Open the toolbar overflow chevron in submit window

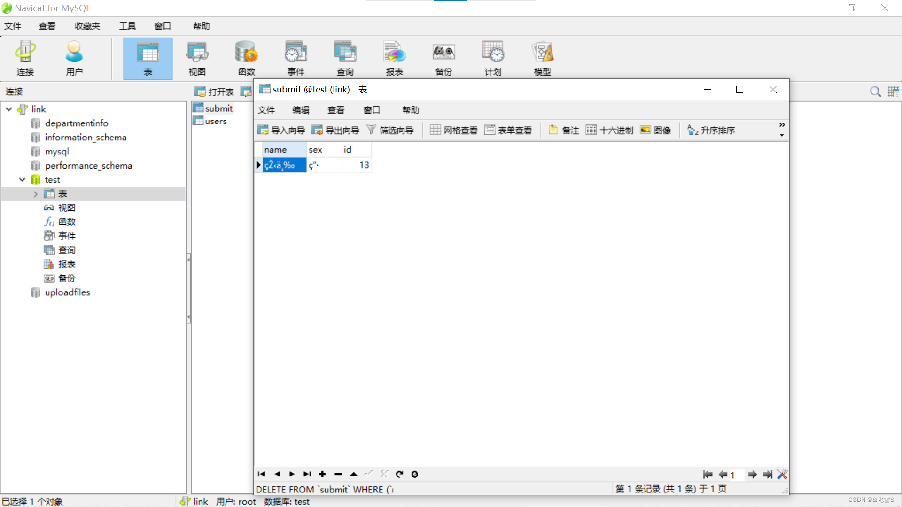pyautogui.click(x=782, y=125)
